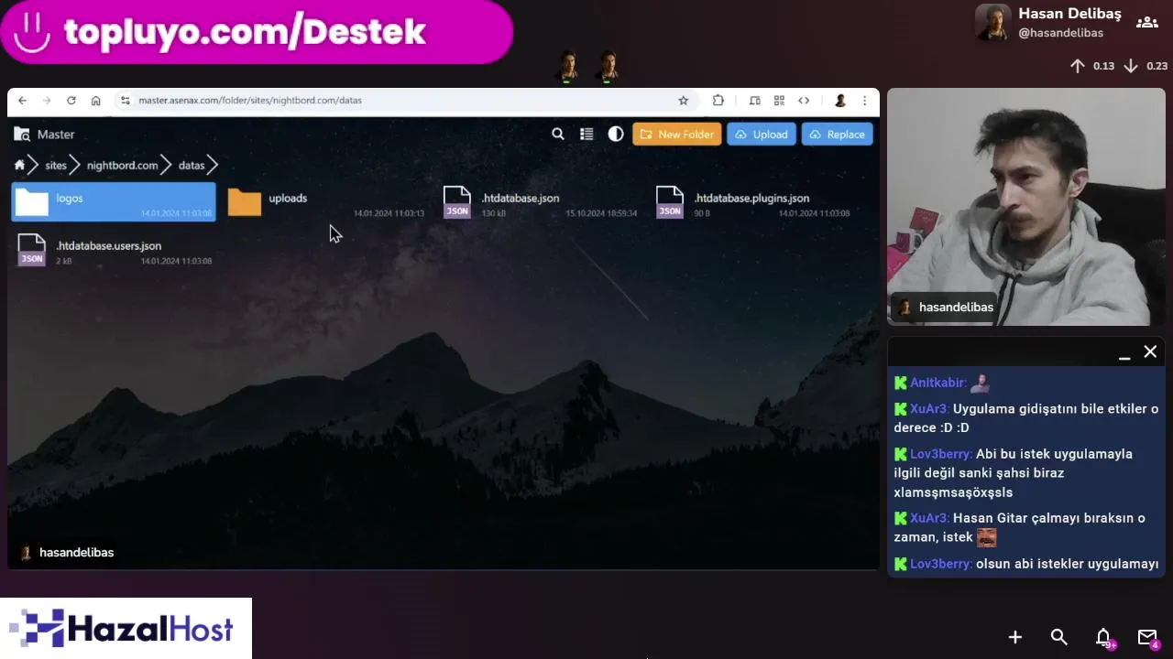Click first XuAr3 chat message about Uygulama

pos(1026,418)
